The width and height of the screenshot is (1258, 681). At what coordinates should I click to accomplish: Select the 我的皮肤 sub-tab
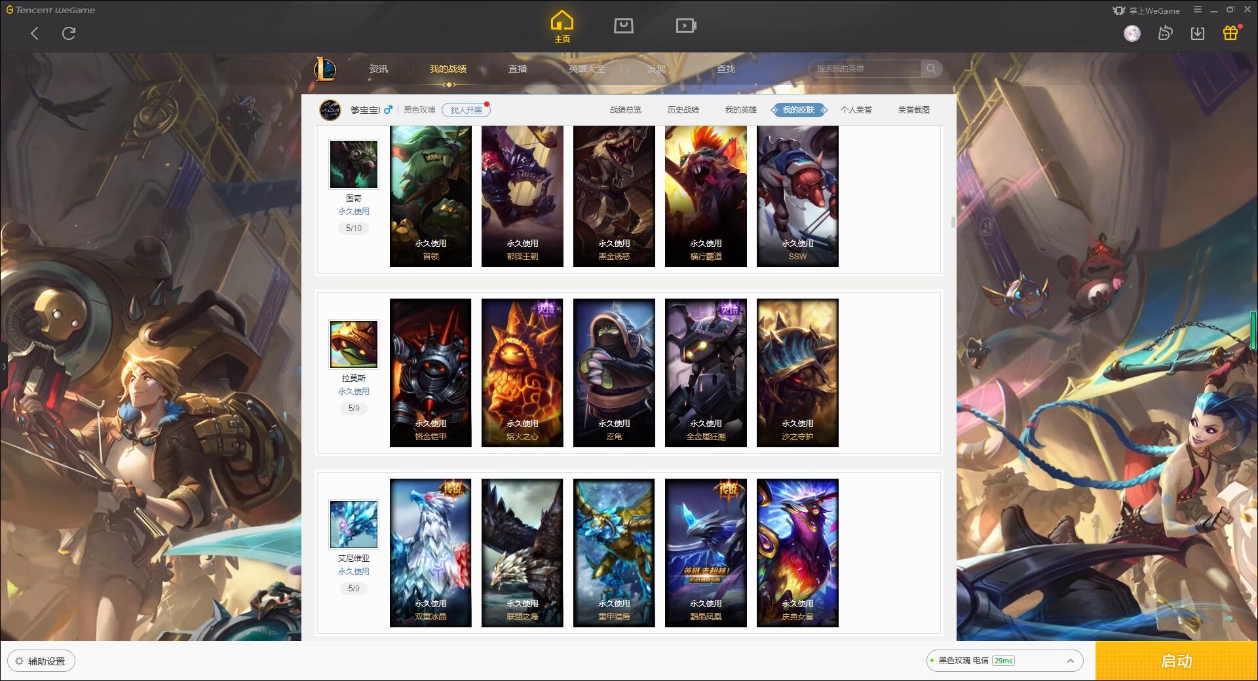(799, 110)
